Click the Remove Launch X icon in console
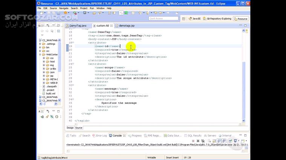This screenshot has width=286, height=160. [198, 141]
